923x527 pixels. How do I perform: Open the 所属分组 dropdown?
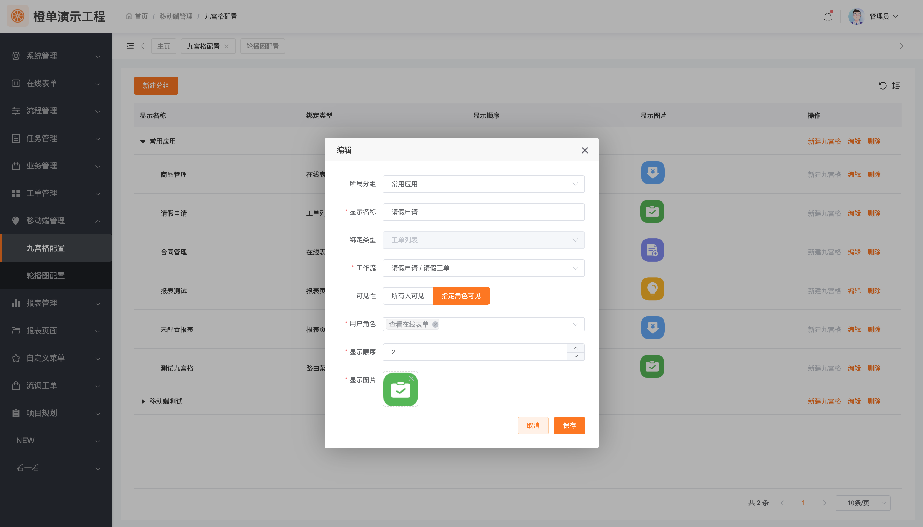[483, 184]
